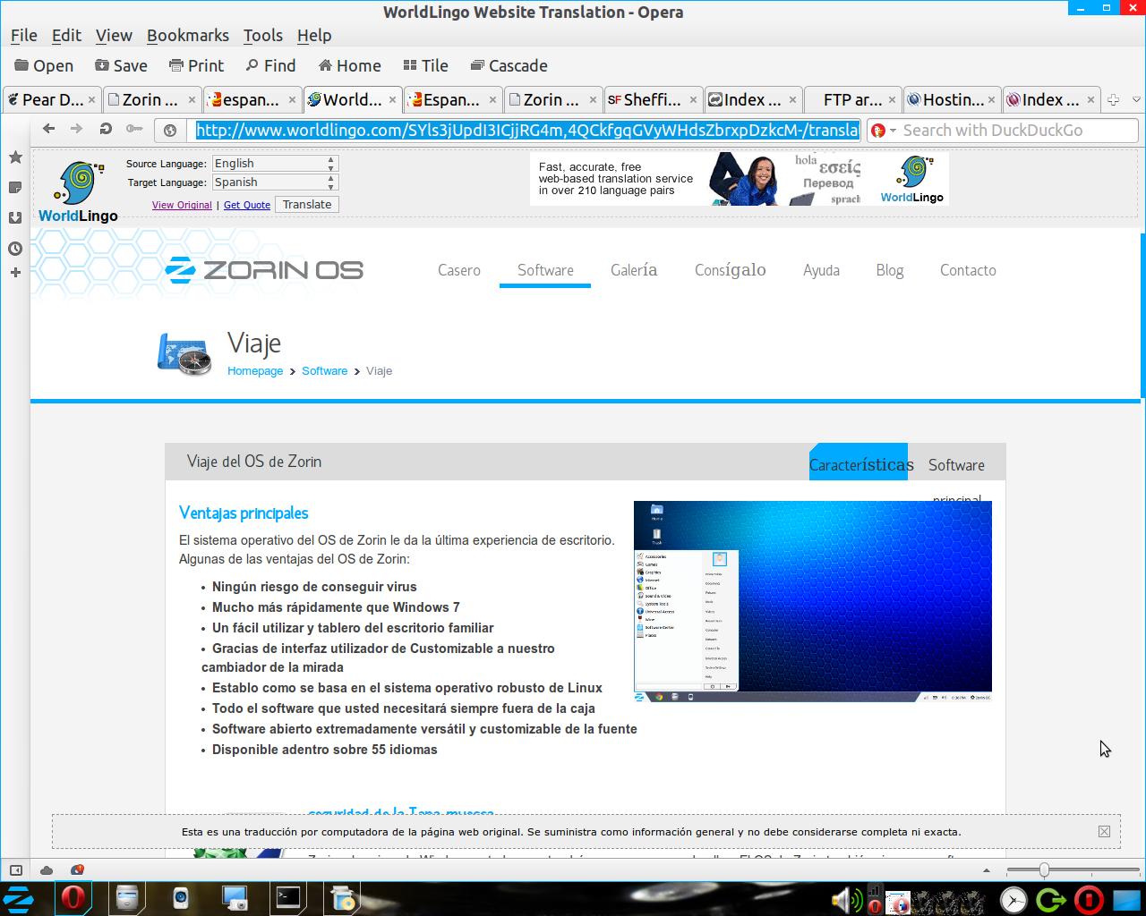Dismiss the translation disclaimer banner

pyautogui.click(x=1104, y=831)
